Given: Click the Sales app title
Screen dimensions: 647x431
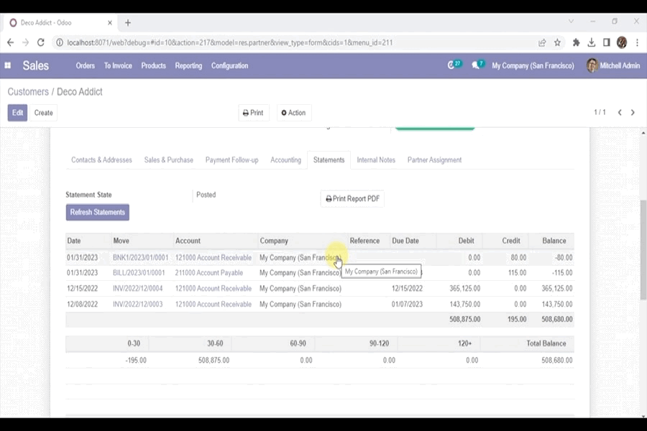Looking at the screenshot, I should pos(36,65).
